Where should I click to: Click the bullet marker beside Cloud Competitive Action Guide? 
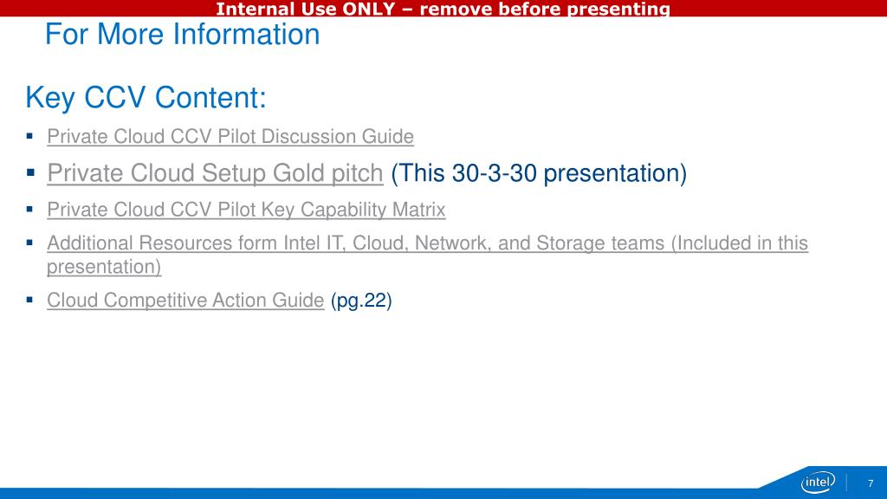[30, 299]
